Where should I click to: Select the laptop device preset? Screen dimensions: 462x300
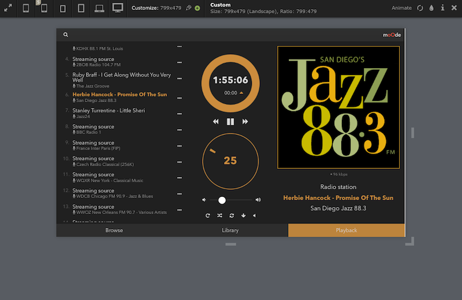click(99, 8)
